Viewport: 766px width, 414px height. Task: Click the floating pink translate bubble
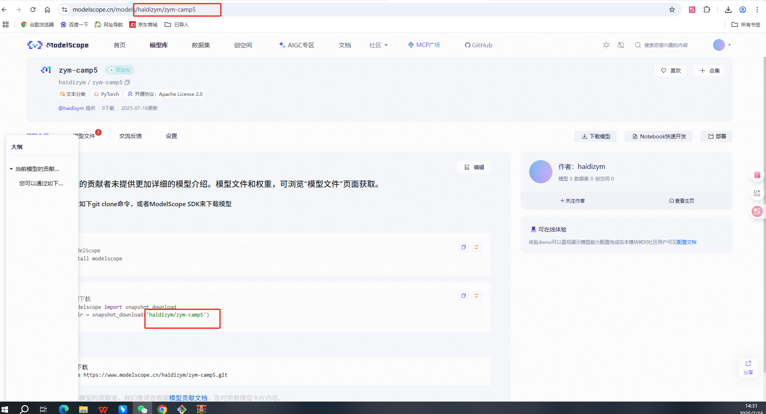(x=757, y=211)
